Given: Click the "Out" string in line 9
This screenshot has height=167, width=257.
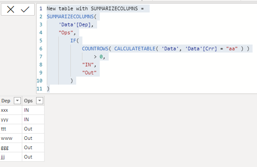Looking at the screenshot, I should pos(90,73).
